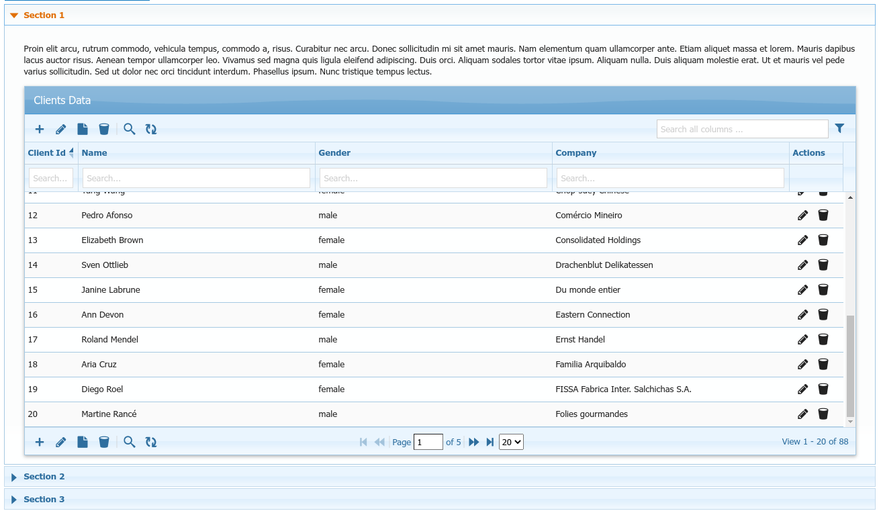Screen dimensions: 879x511
Task: Collapse the Section 1 accordion header
Action: [44, 15]
